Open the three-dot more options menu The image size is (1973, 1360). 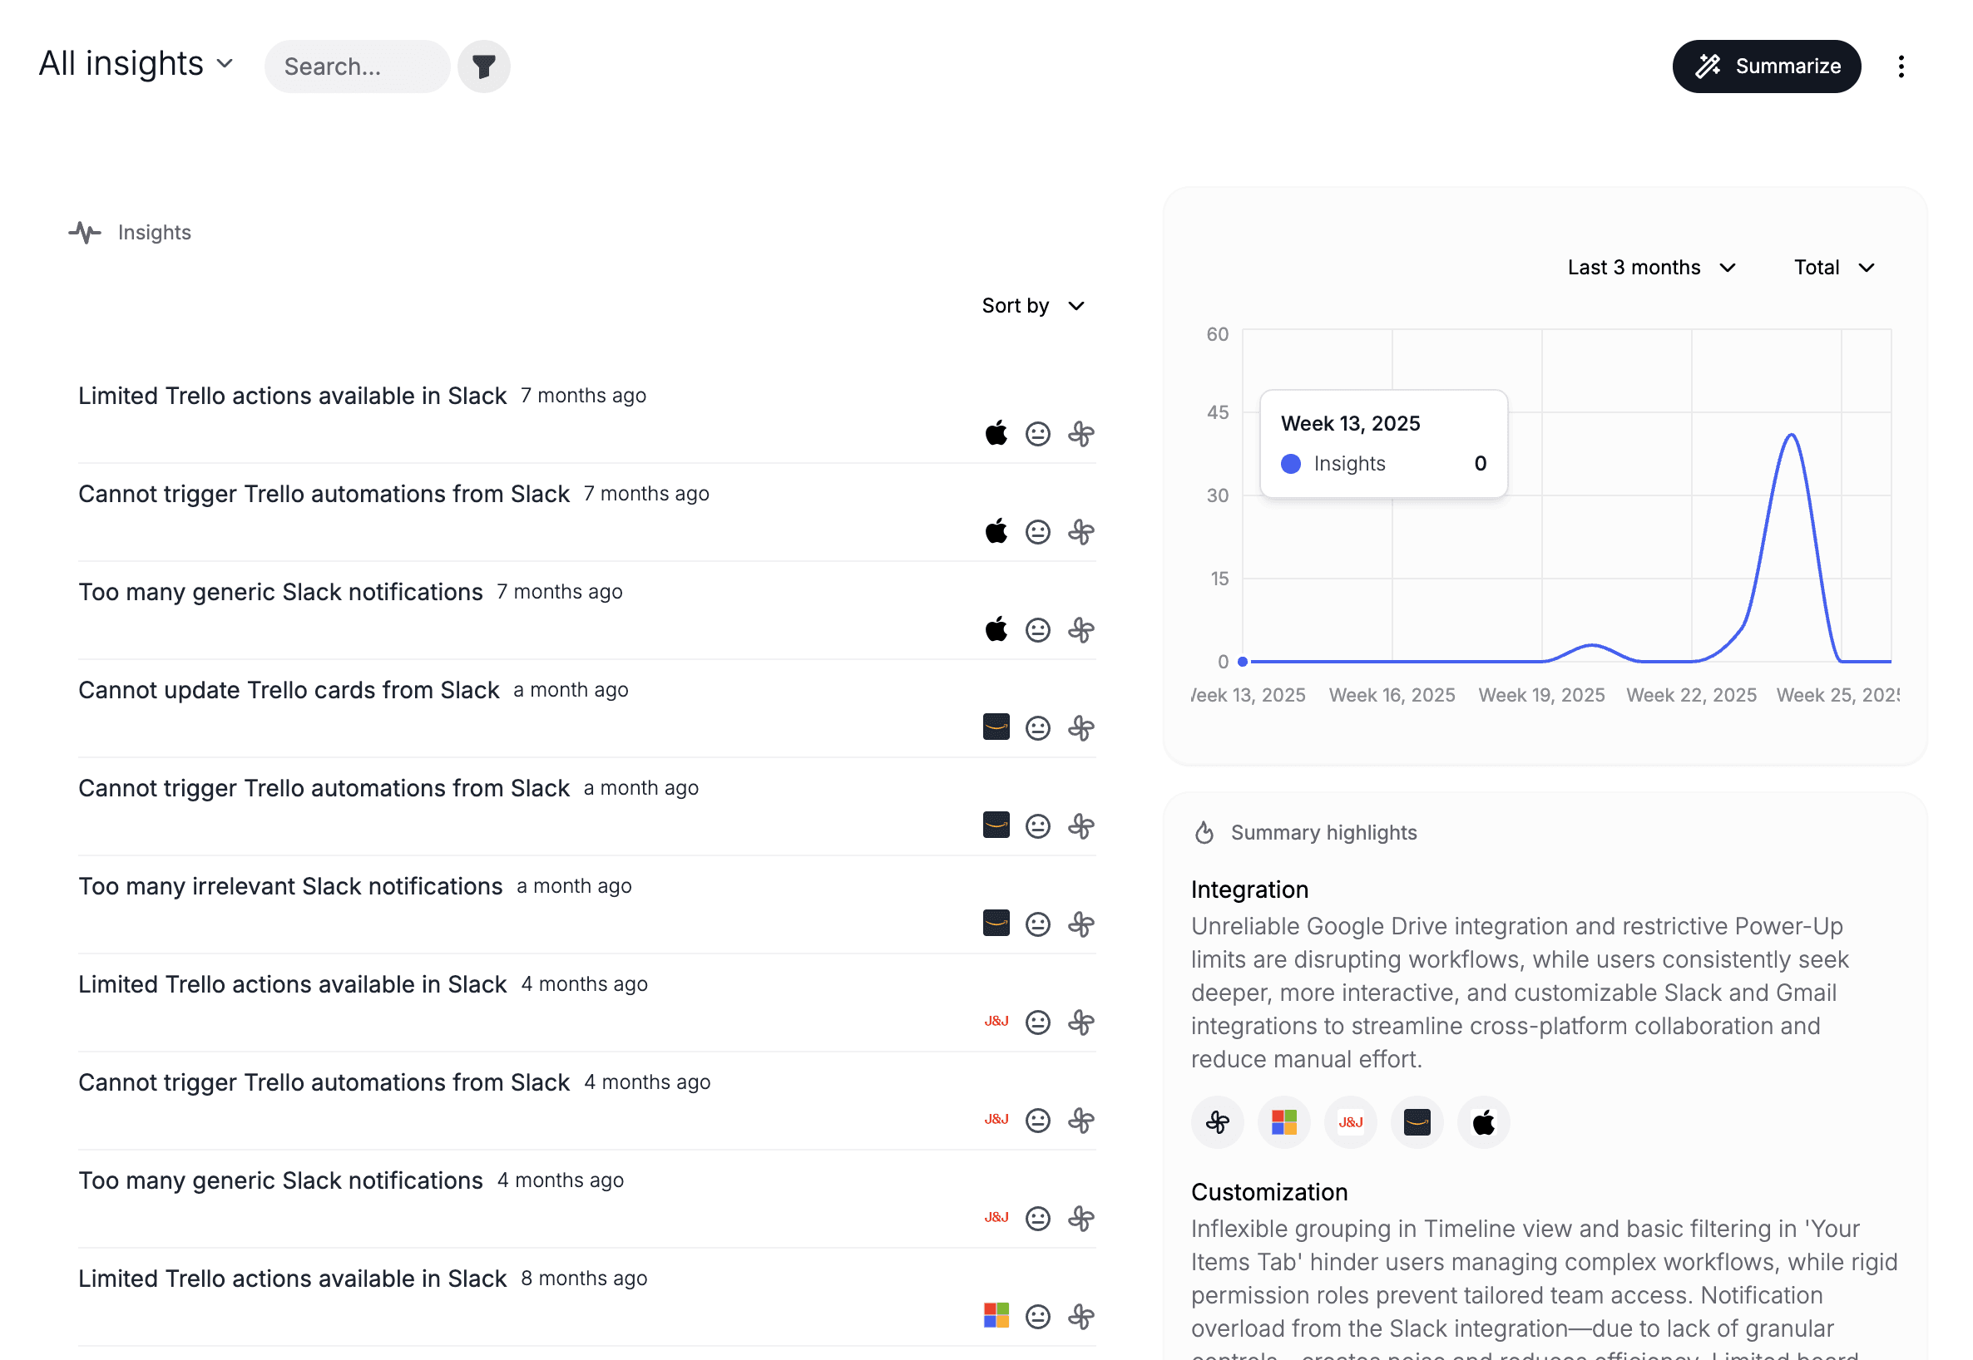(x=1901, y=67)
